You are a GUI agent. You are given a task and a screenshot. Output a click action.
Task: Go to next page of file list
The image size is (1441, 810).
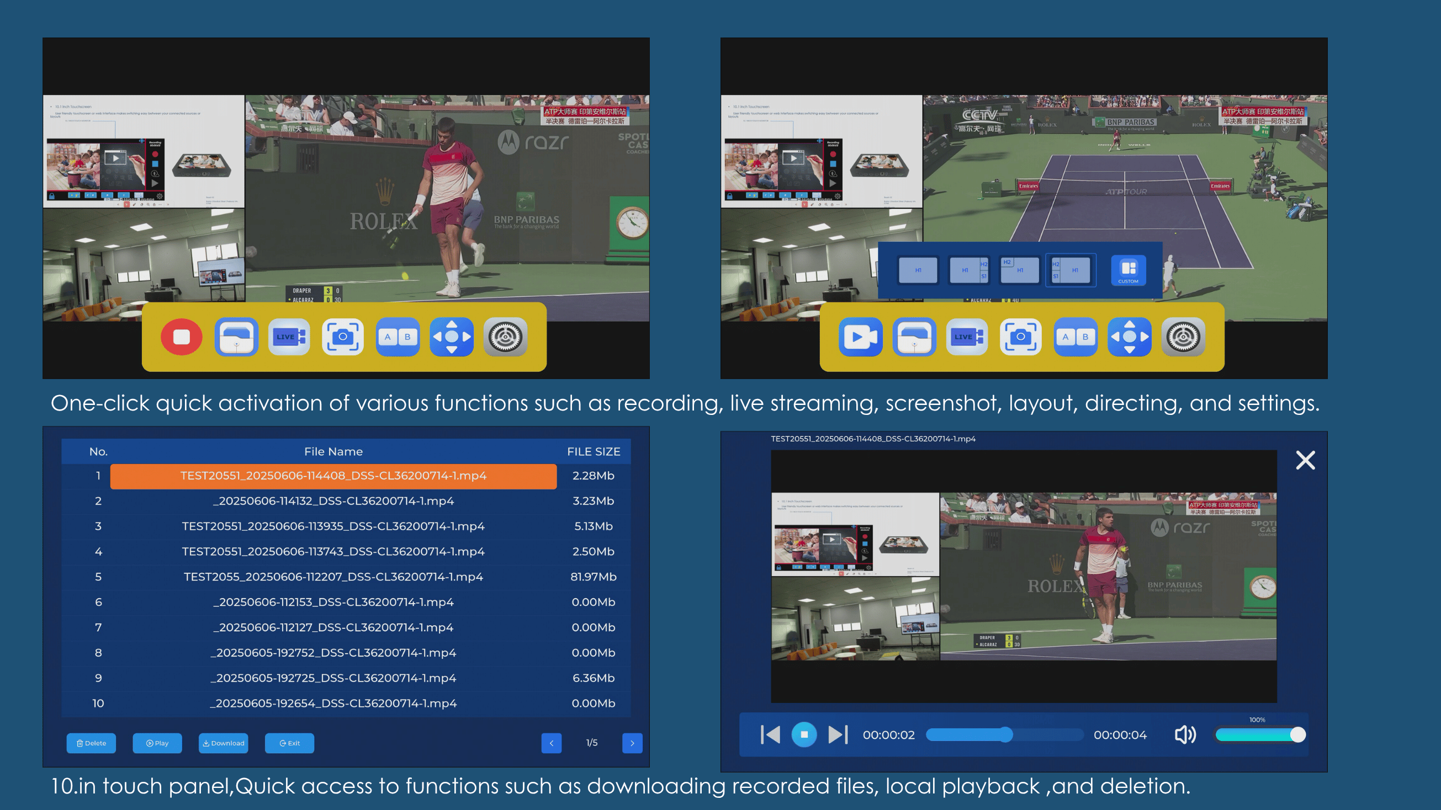[x=632, y=743]
